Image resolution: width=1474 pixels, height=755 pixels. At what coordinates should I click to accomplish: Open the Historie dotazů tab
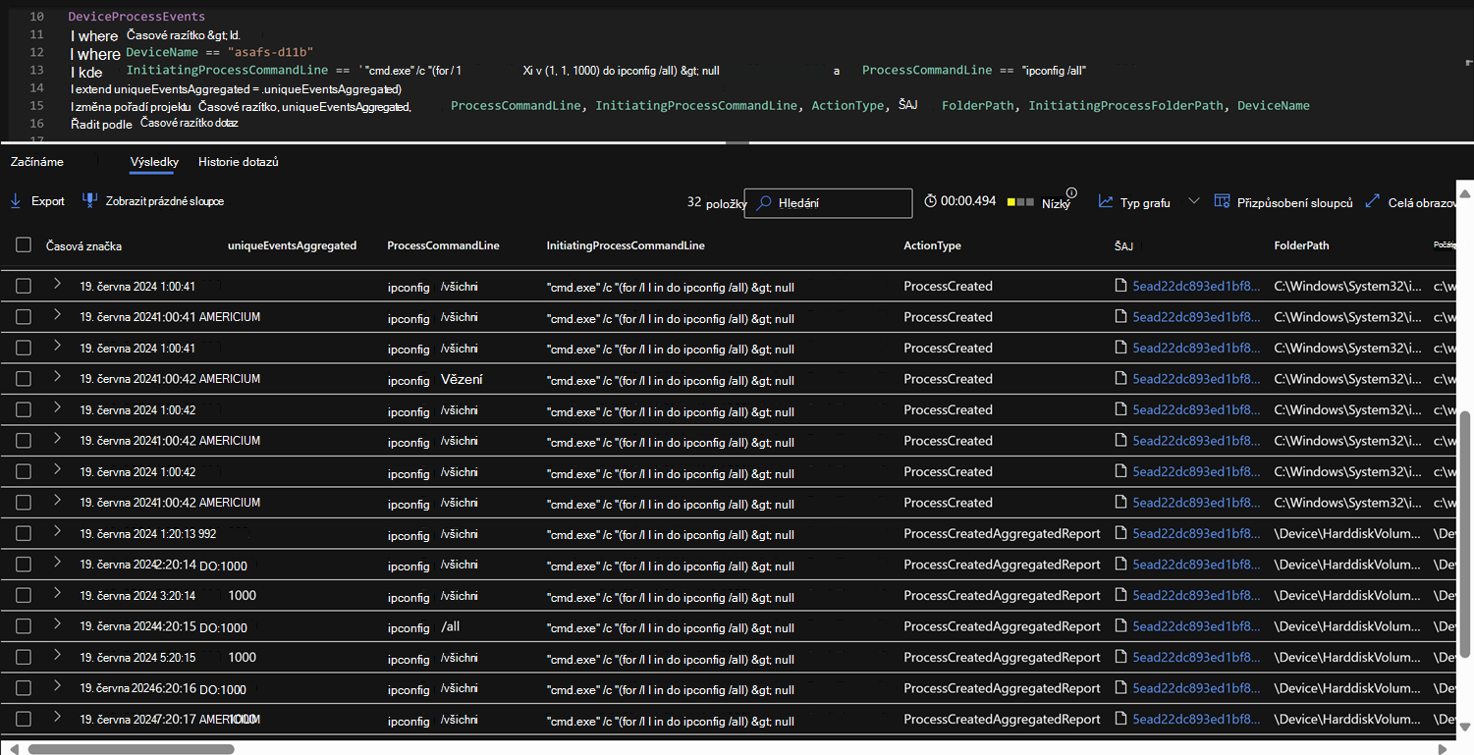pyautogui.click(x=238, y=162)
